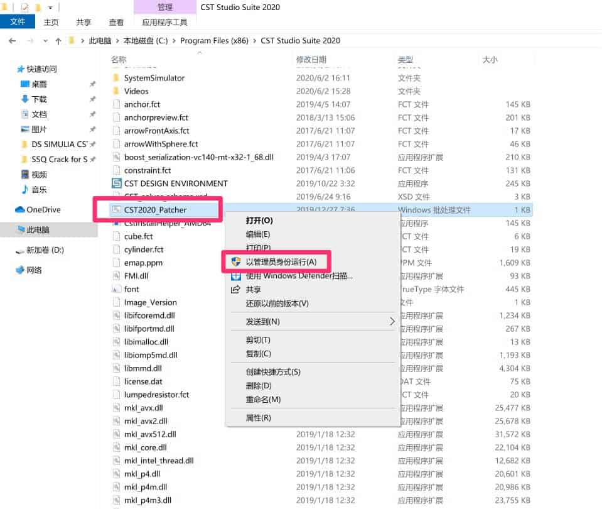This screenshot has width=602, height=509.
Task: Sort files by 大小 column header
Action: click(490, 60)
